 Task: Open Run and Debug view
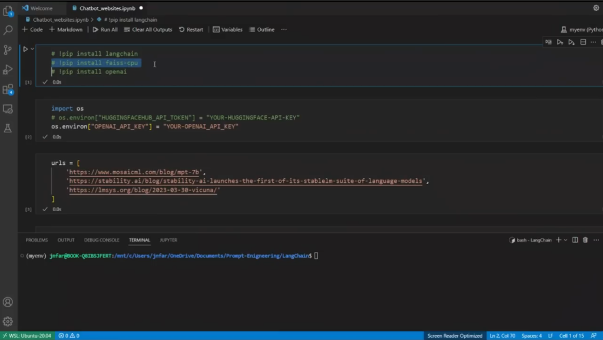(8, 69)
